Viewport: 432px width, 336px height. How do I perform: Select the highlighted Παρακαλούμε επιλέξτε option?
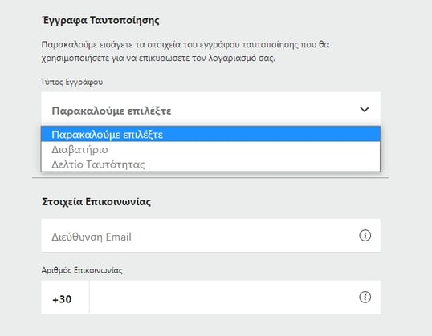(x=210, y=134)
